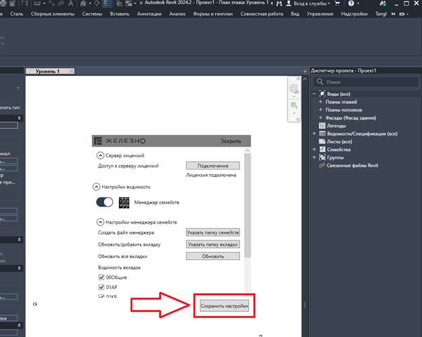
Task: Click Закрыть in the Железно dialog header
Action: (231, 141)
